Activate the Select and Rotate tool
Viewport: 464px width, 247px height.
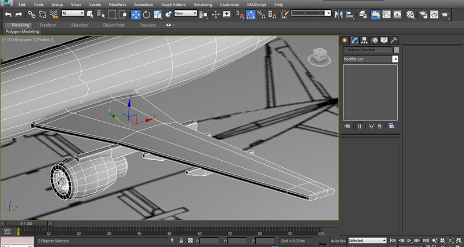(x=147, y=14)
